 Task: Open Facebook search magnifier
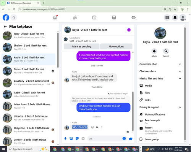[x=14, y=17]
